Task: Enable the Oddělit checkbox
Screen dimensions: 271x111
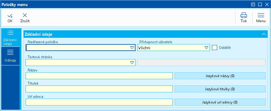Action: 214,47
